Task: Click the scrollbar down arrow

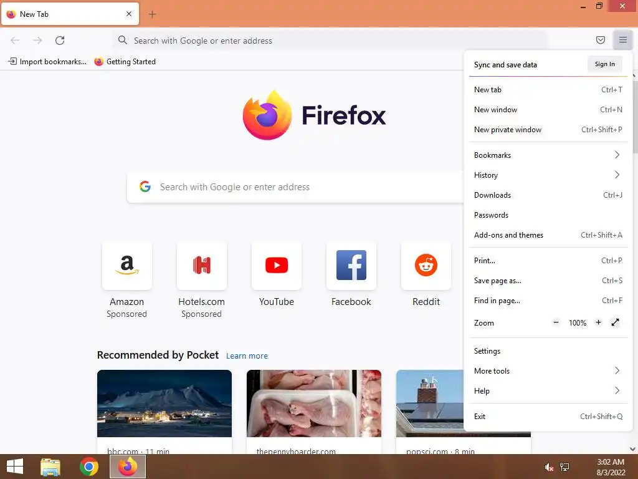Action: coord(633,449)
